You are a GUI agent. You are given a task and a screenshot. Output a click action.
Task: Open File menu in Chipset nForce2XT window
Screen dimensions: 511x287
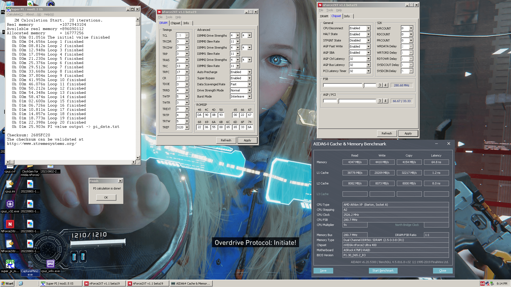click(321, 10)
